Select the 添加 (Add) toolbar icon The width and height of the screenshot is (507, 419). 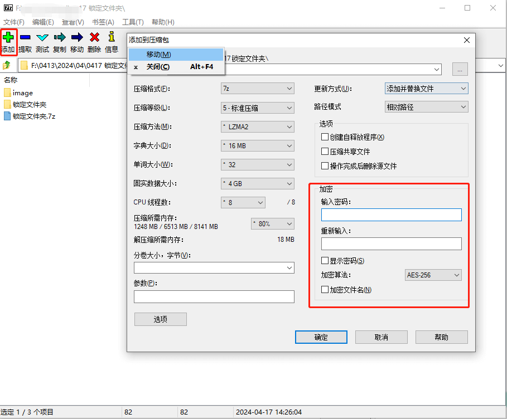point(8,38)
